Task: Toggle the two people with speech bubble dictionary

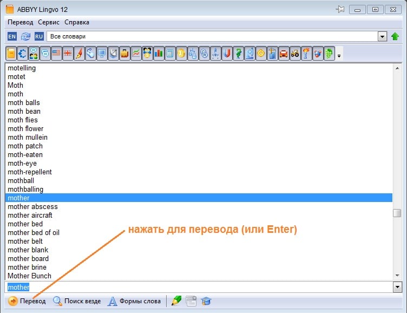Action: click(34, 54)
